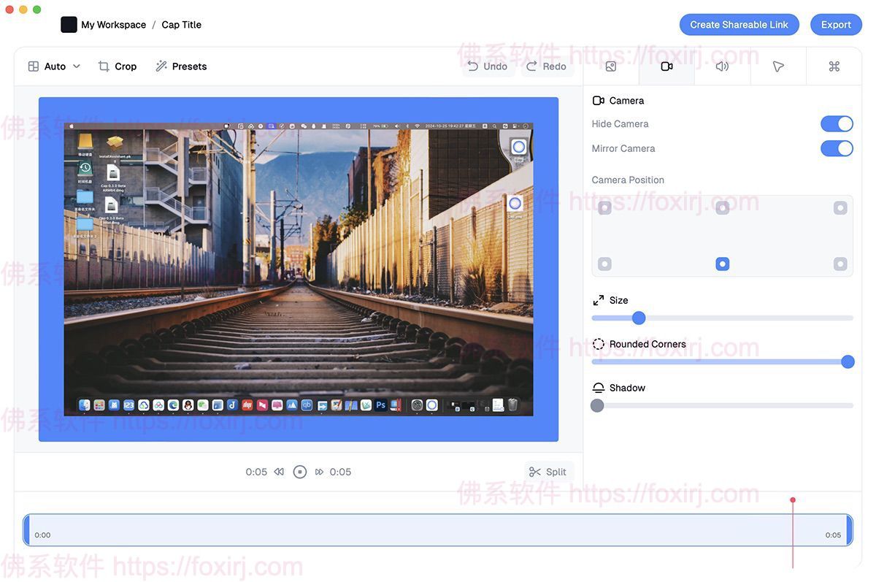Open the keyboard shortcuts tab icon
This screenshot has width=876, height=582.
click(x=834, y=66)
